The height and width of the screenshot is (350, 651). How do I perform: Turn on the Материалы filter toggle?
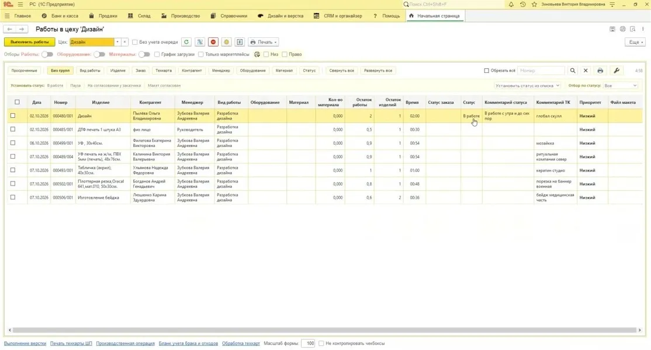point(144,54)
